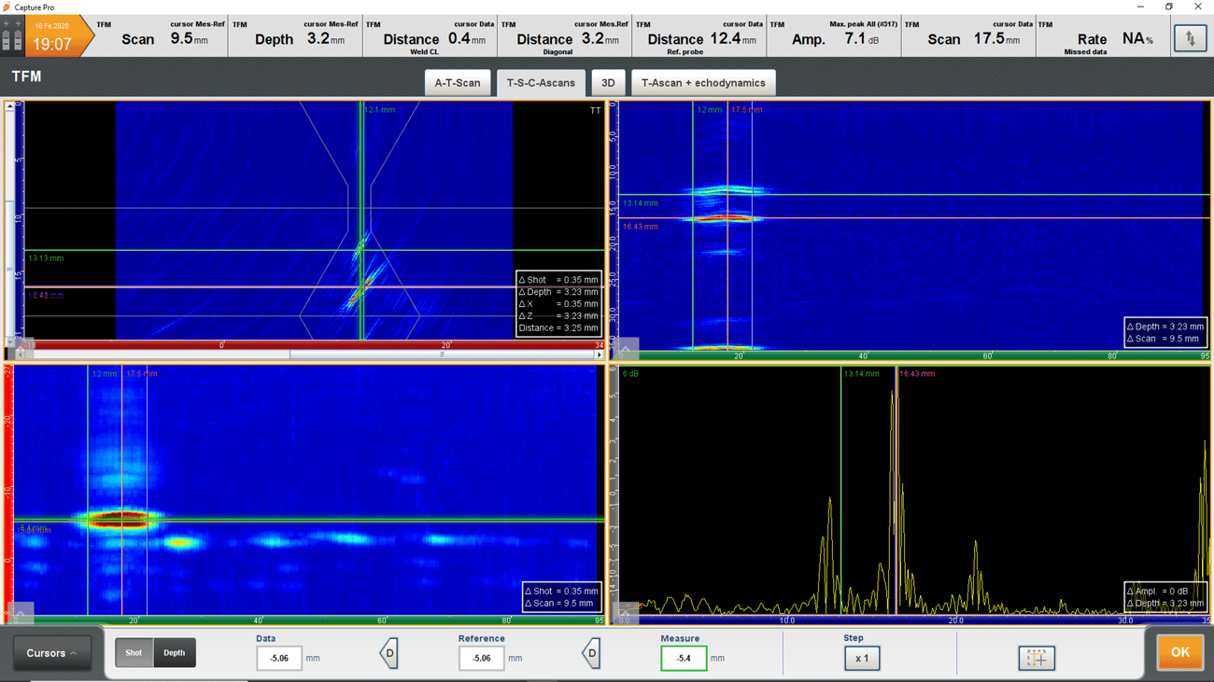Image resolution: width=1214 pixels, height=682 pixels.
Task: Click the Step x 1 multiplier button
Action: [x=862, y=658]
